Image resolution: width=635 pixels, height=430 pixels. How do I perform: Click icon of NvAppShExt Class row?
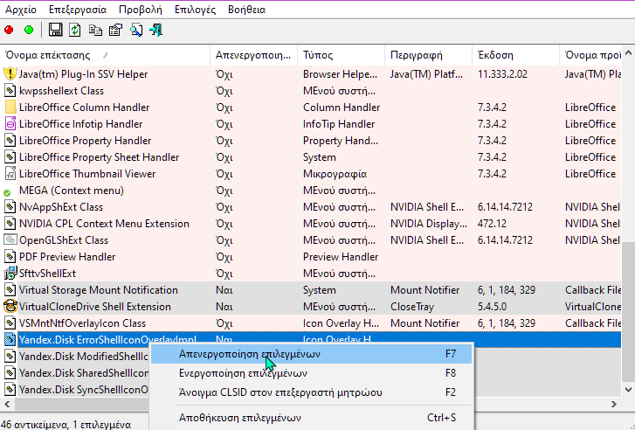[x=10, y=207]
